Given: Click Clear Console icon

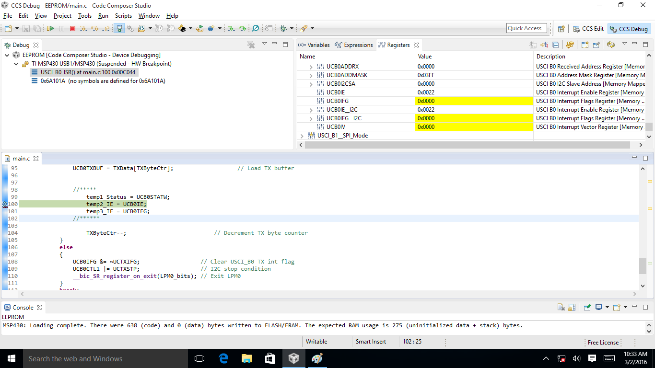Looking at the screenshot, I should pyautogui.click(x=561, y=308).
